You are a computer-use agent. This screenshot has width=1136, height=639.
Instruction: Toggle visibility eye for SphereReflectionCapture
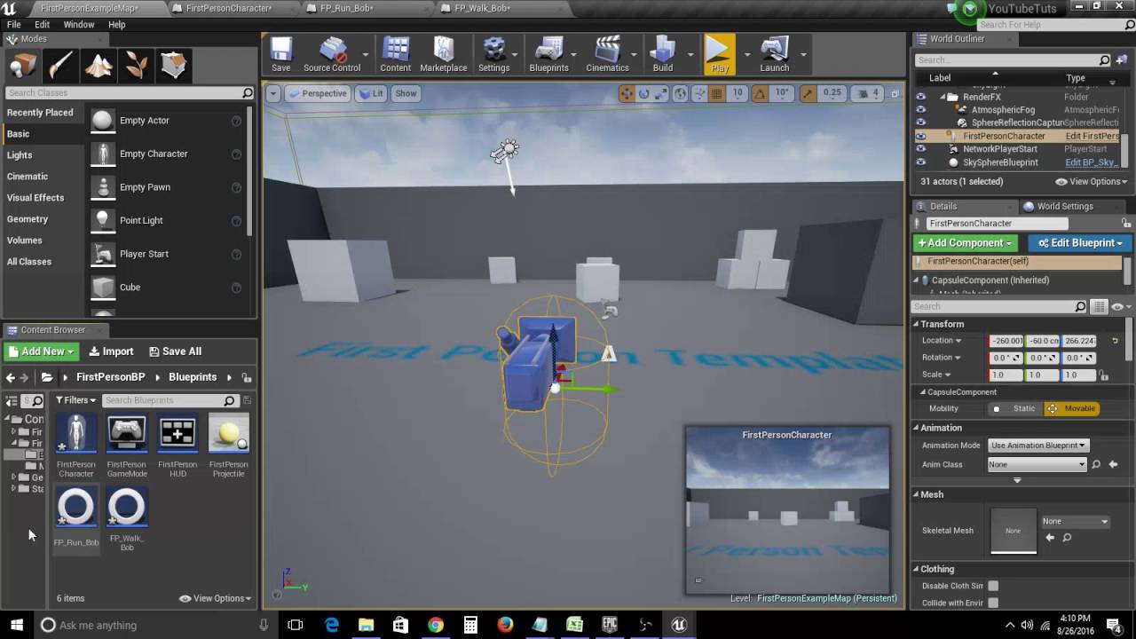pyautogui.click(x=921, y=122)
